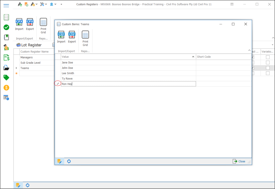The height and width of the screenshot is (189, 275).
Task: Click refresh icon in Custom Items dialog footer
Action: 69,161
